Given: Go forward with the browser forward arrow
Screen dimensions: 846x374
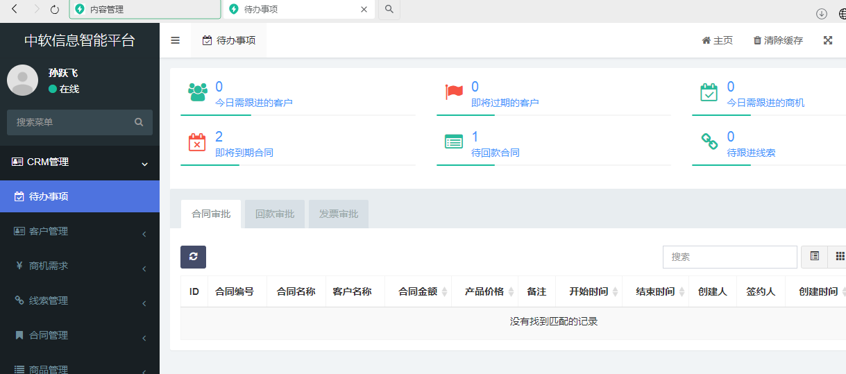Looking at the screenshot, I should click(x=36, y=9).
